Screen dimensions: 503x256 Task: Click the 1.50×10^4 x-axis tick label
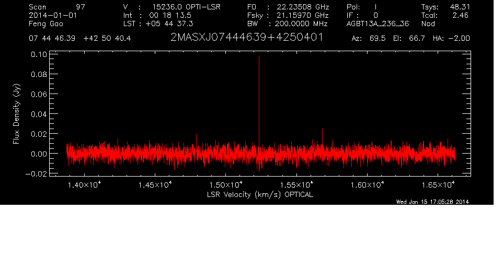click(x=225, y=185)
